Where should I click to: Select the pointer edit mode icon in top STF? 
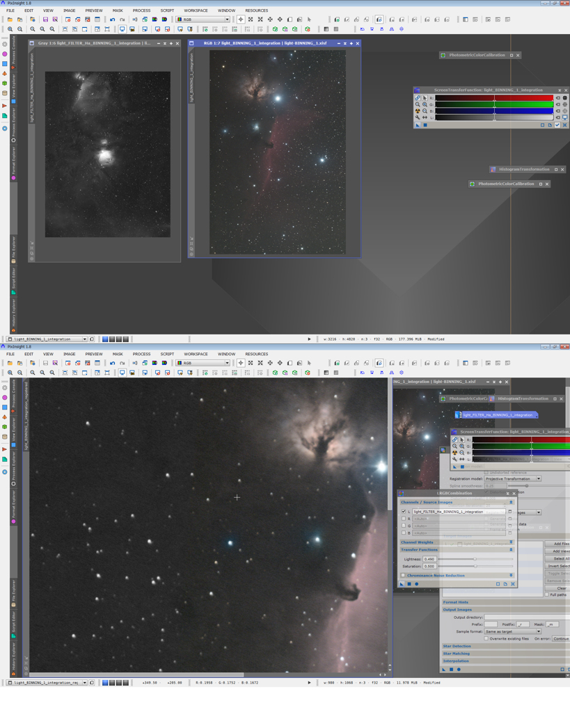click(425, 97)
